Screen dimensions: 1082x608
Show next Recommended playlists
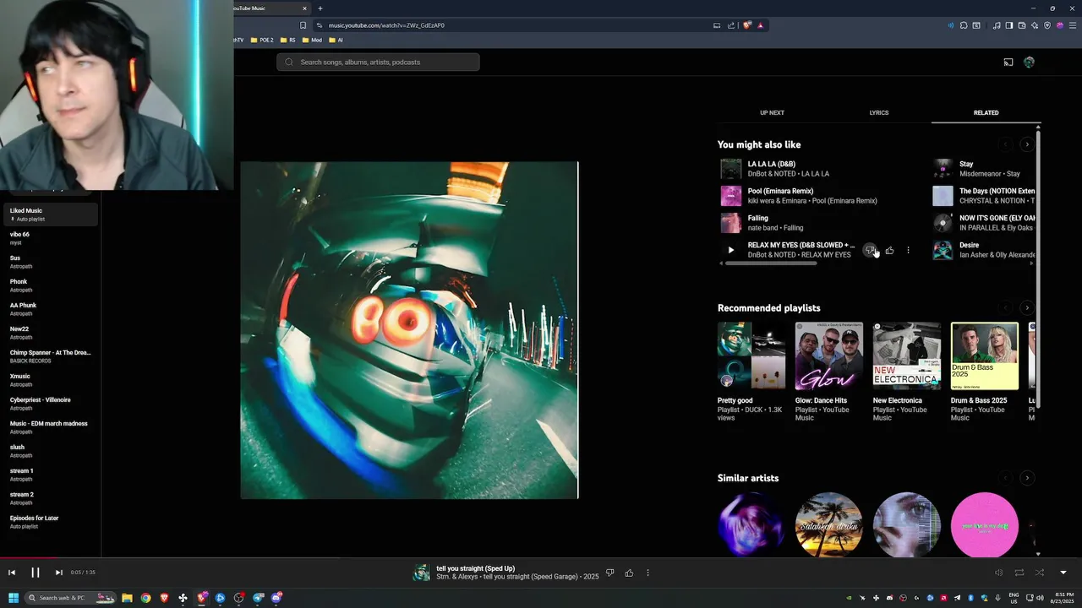click(x=1027, y=307)
